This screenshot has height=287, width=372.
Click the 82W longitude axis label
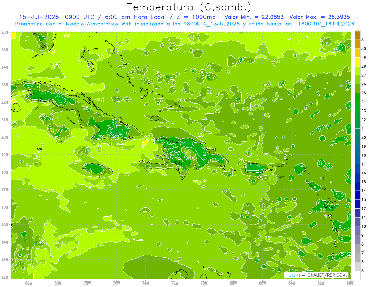pos(29,283)
